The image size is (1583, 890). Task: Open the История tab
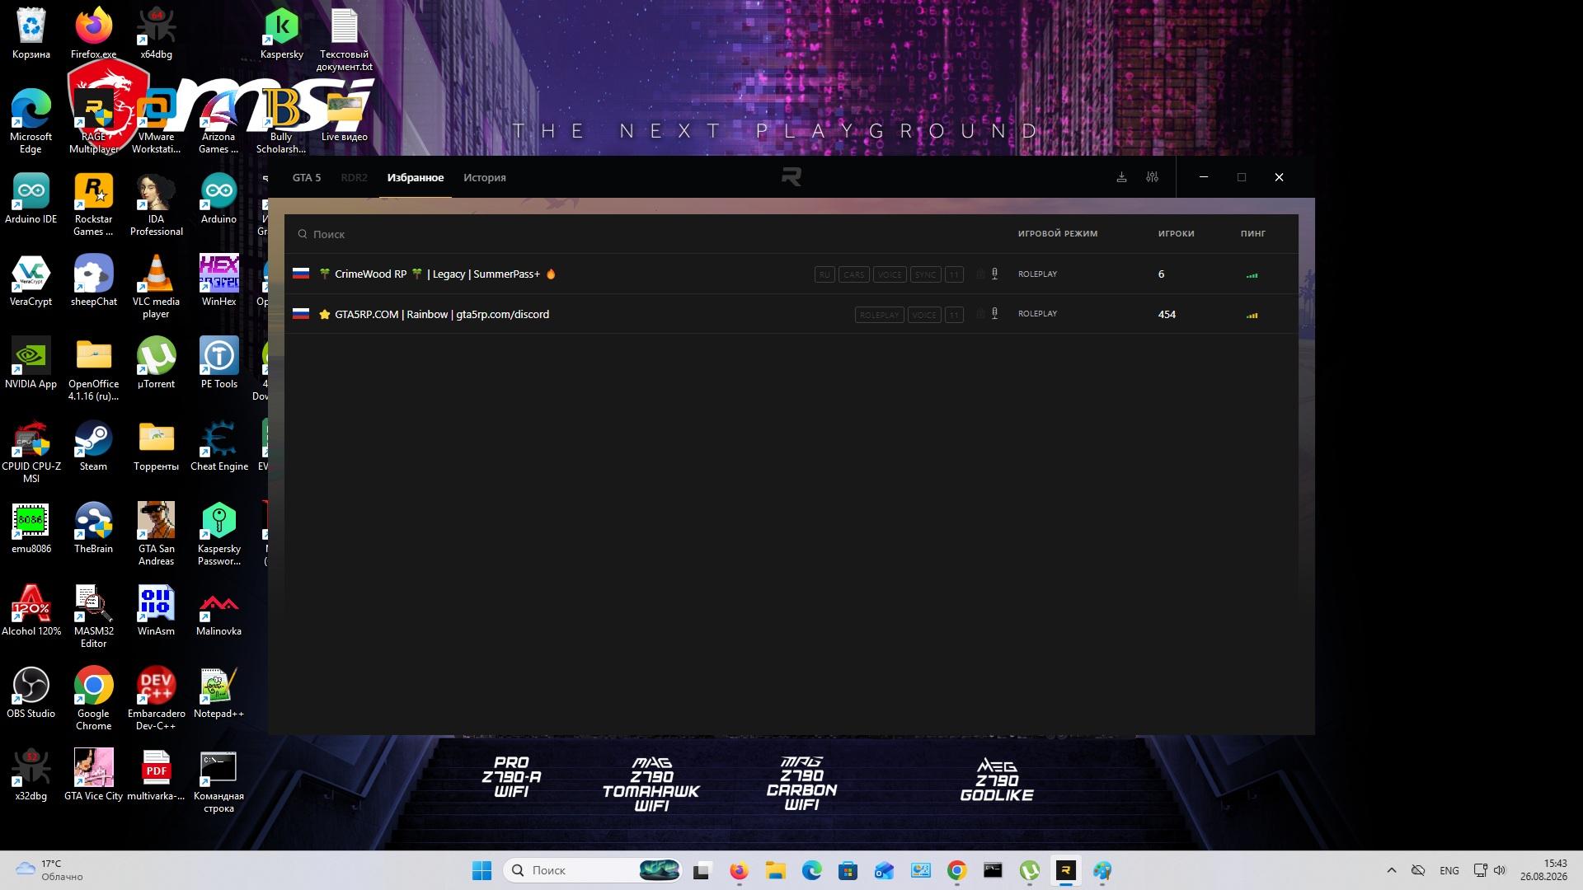[x=485, y=177]
